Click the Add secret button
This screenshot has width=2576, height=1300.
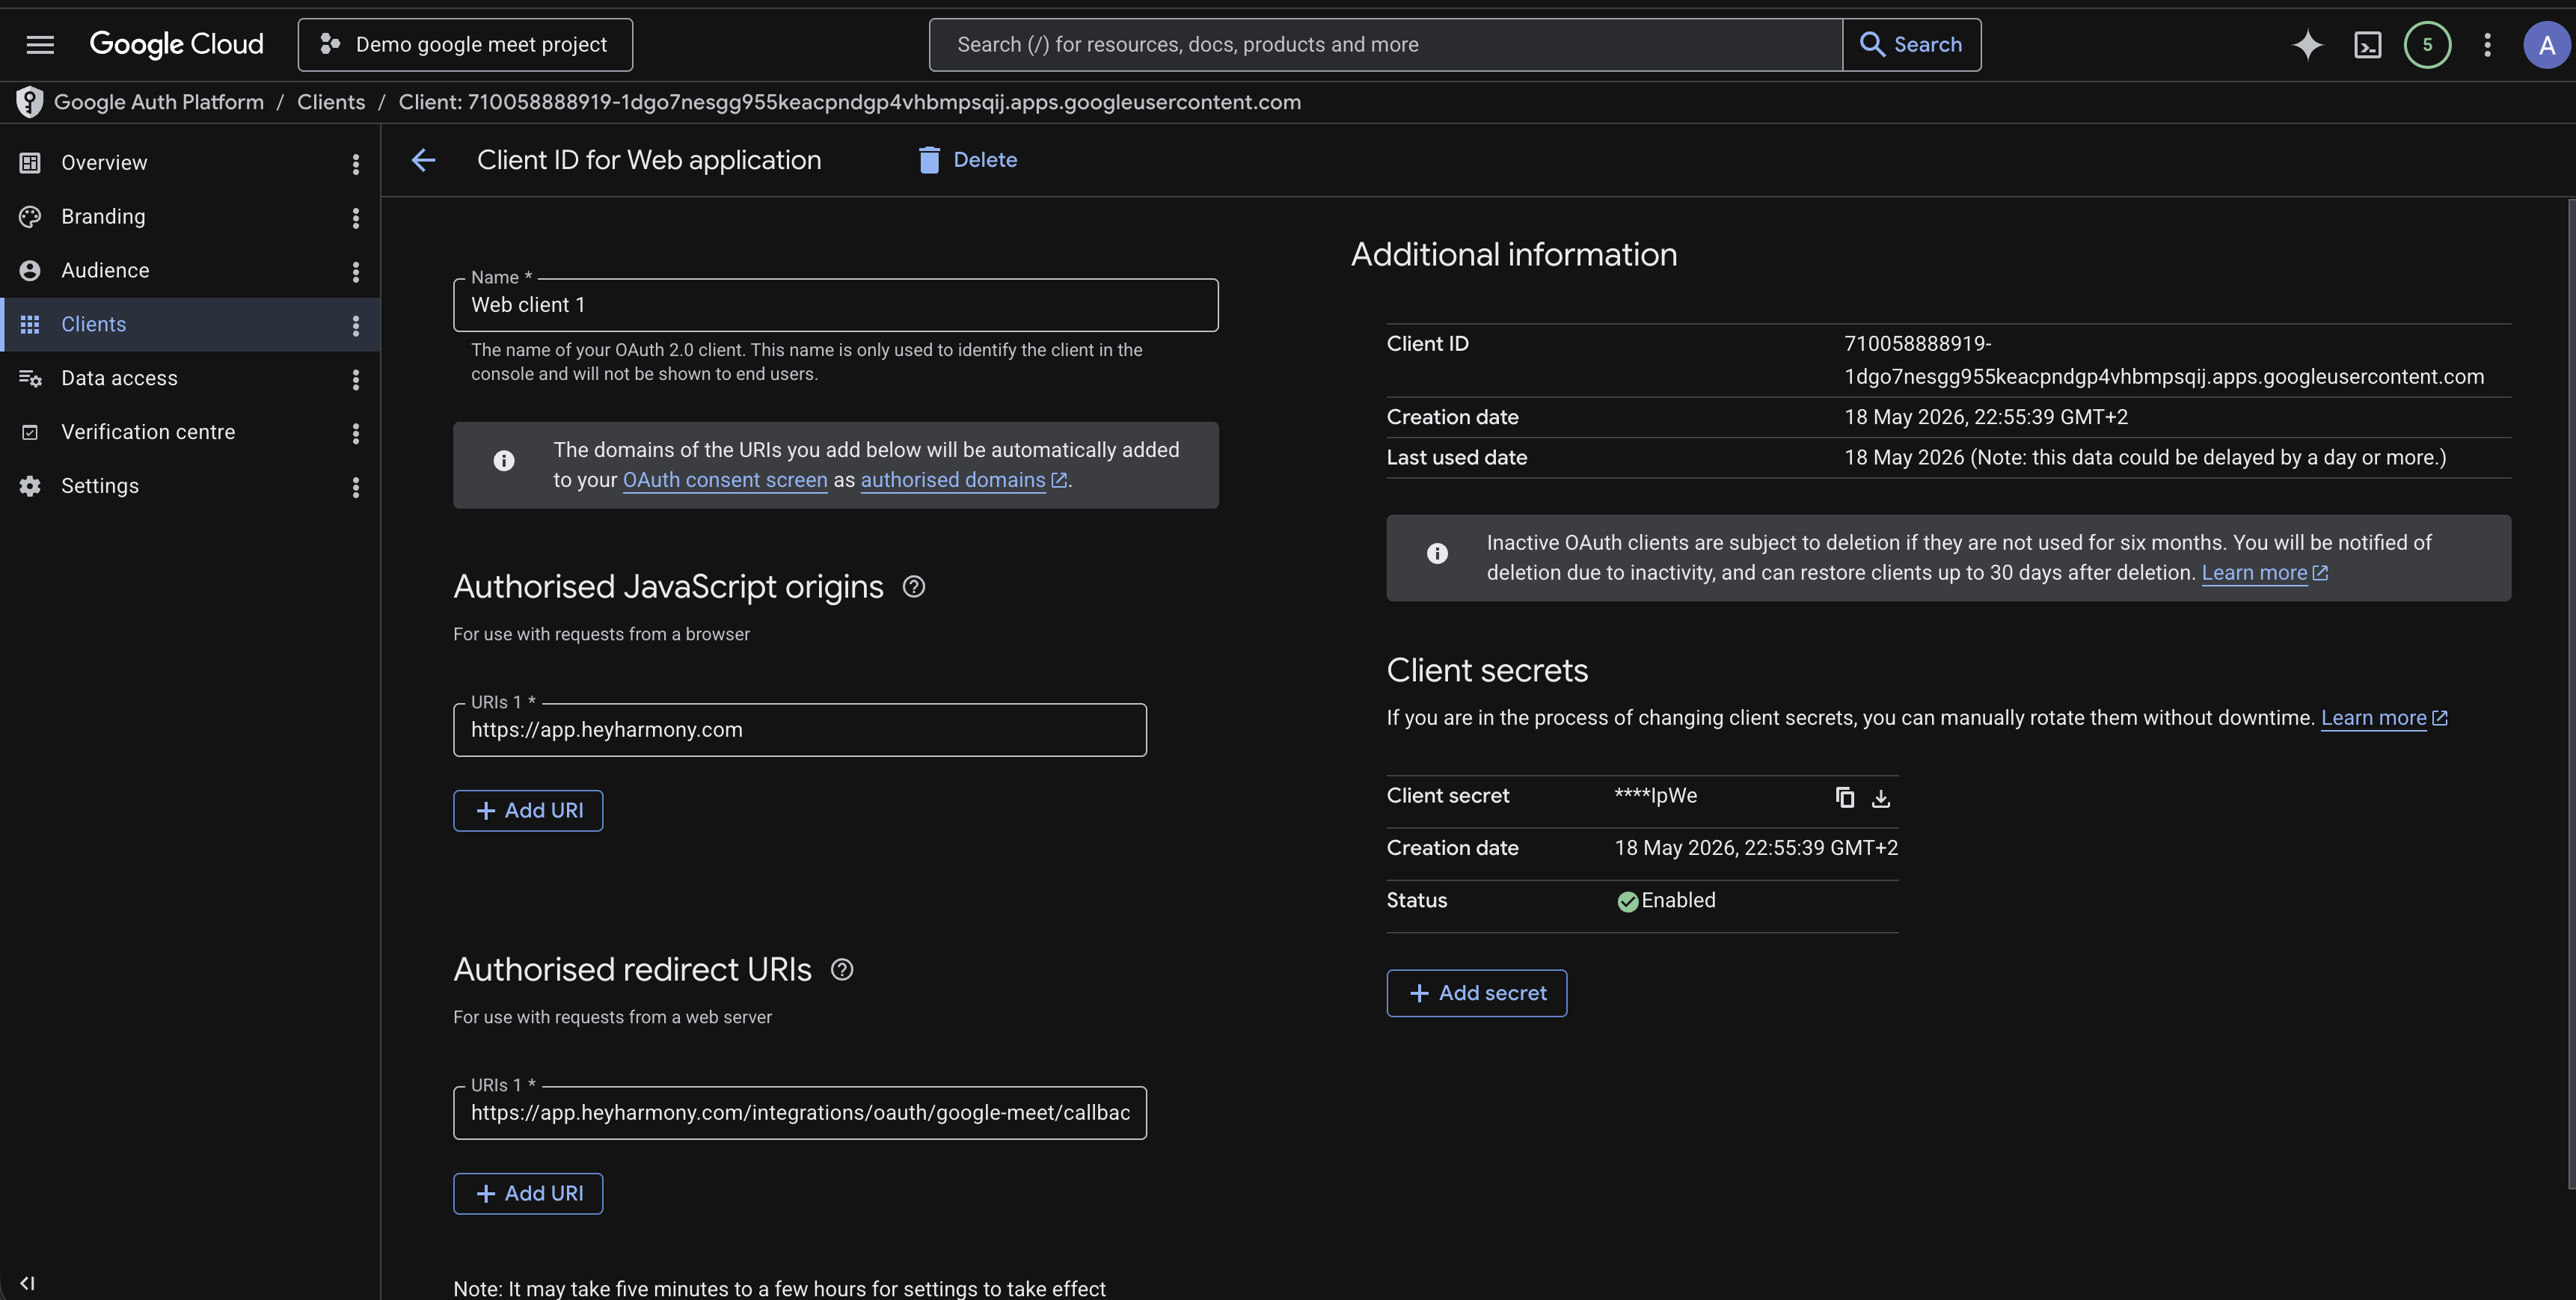[1476, 993]
